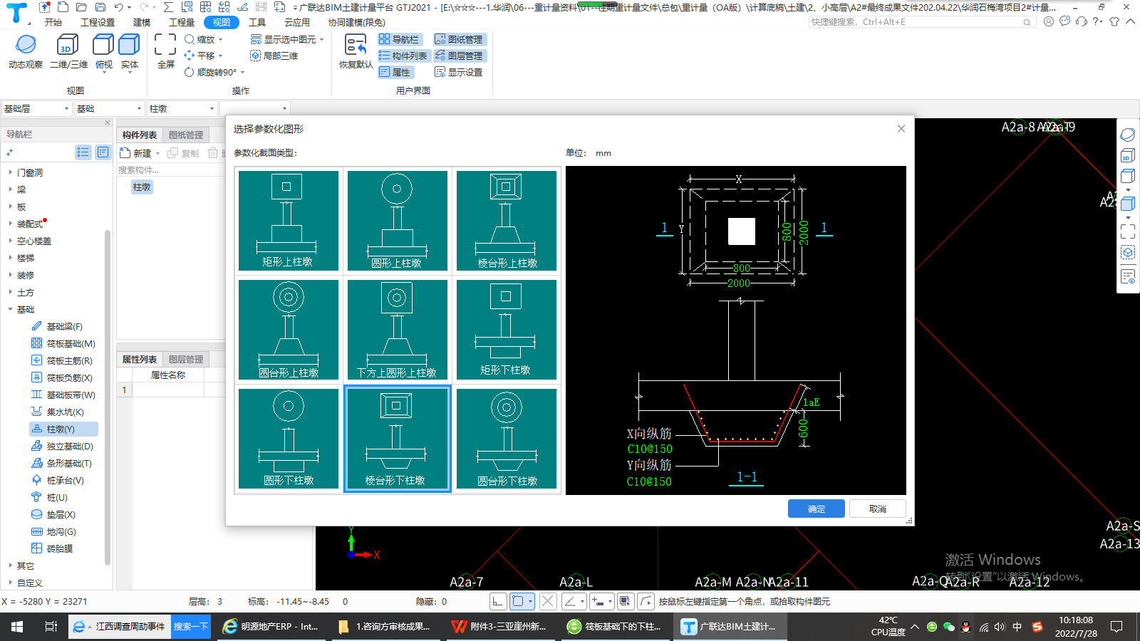The height and width of the screenshot is (641, 1140).
Task: Click the 搜索构件 search field
Action: pyautogui.click(x=171, y=170)
